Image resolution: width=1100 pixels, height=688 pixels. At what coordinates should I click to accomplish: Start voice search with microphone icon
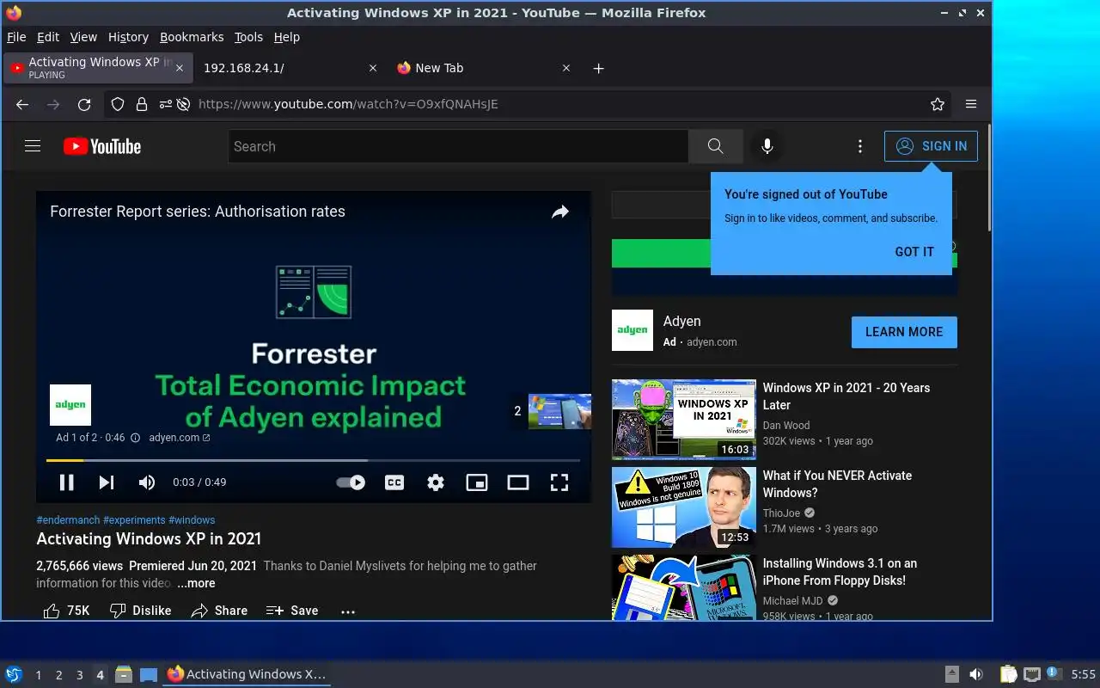[767, 146]
